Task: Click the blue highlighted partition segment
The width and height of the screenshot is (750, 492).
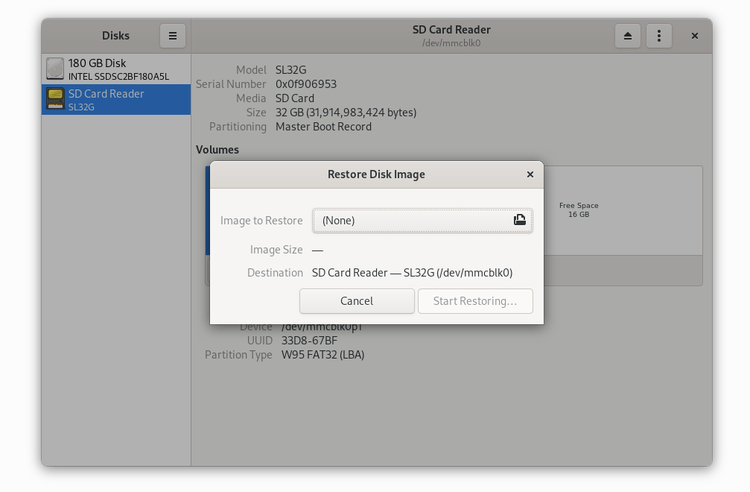Action: [x=206, y=209]
